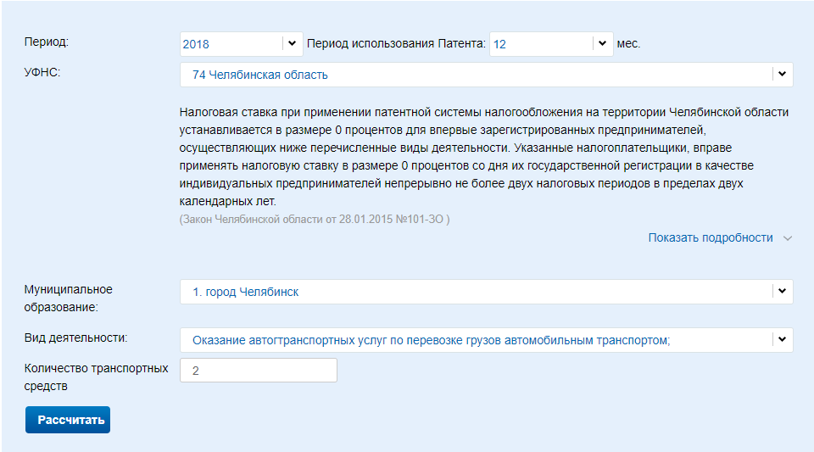
Task: Select the '74 Челябинская область' field text
Action: 260,75
